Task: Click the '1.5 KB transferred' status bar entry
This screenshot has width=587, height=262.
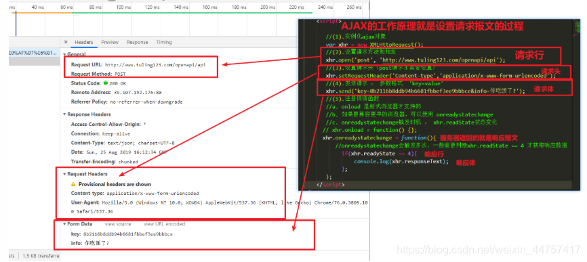Action: [x=40, y=256]
